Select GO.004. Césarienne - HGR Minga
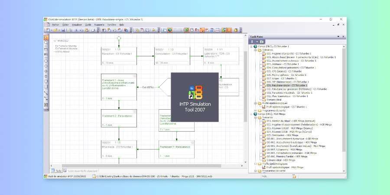390x195 pixels. (x=284, y=149)
